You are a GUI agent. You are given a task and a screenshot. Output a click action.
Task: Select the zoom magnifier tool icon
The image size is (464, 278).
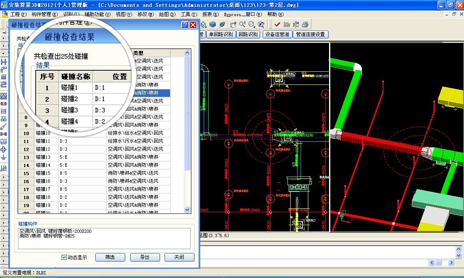click(243, 24)
